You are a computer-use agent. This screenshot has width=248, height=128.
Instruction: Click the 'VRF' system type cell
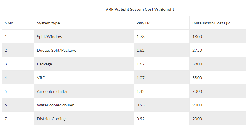click(x=41, y=78)
